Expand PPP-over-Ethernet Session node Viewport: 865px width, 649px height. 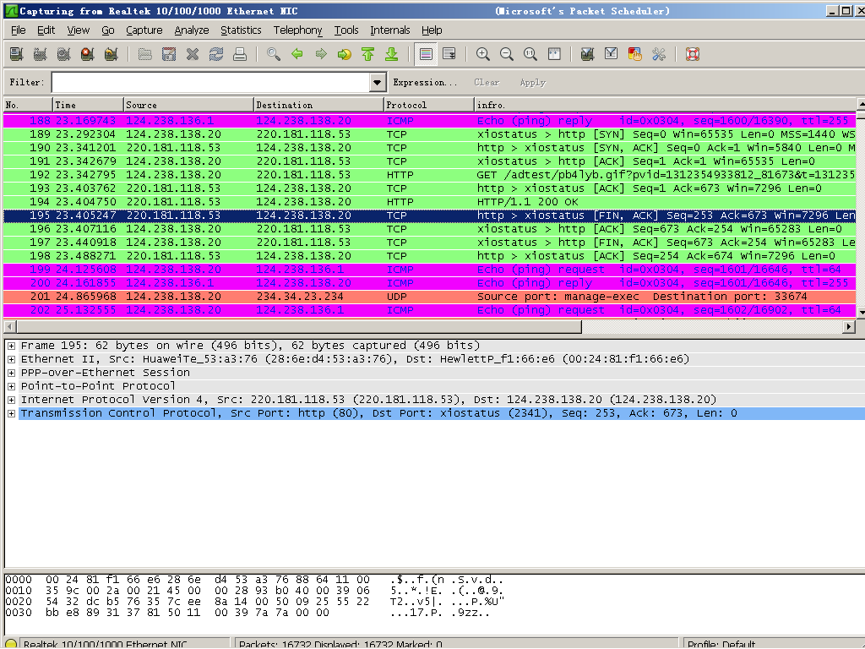point(11,373)
